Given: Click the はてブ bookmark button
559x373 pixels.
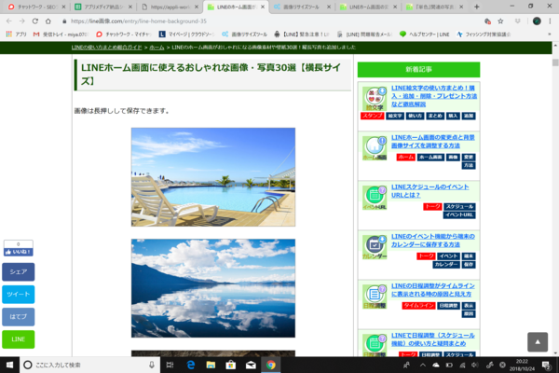Looking at the screenshot, I should point(19,317).
